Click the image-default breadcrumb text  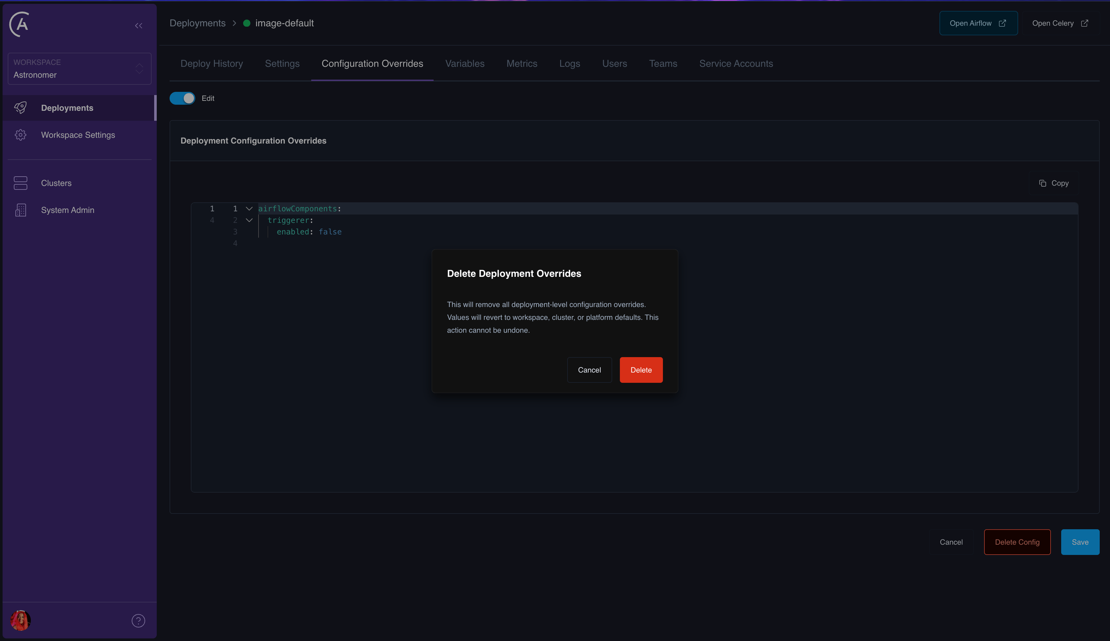285,23
